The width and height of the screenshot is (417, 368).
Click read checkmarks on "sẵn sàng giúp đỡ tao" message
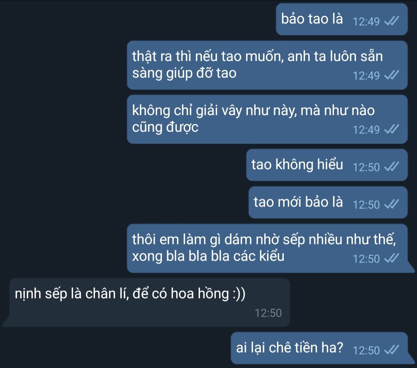392,75
